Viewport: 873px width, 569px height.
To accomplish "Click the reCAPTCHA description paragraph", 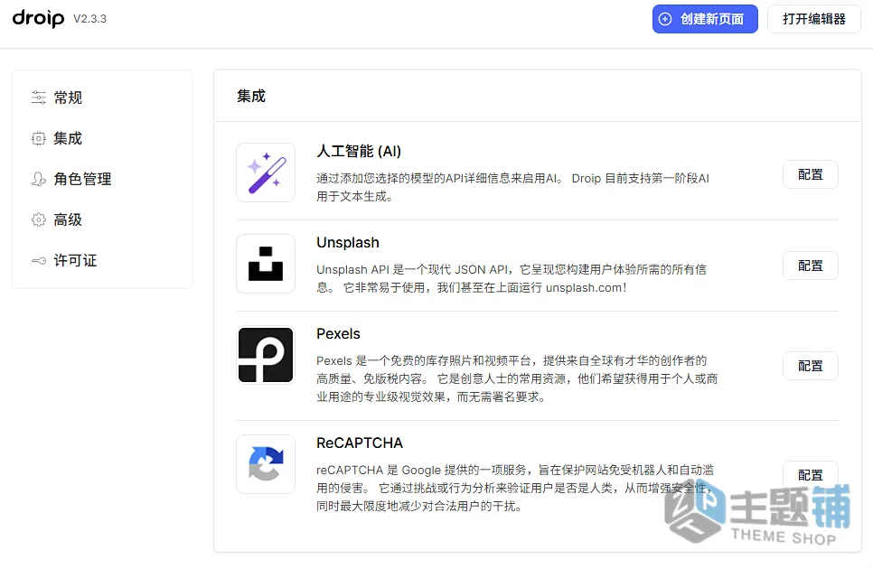I will 515,488.
